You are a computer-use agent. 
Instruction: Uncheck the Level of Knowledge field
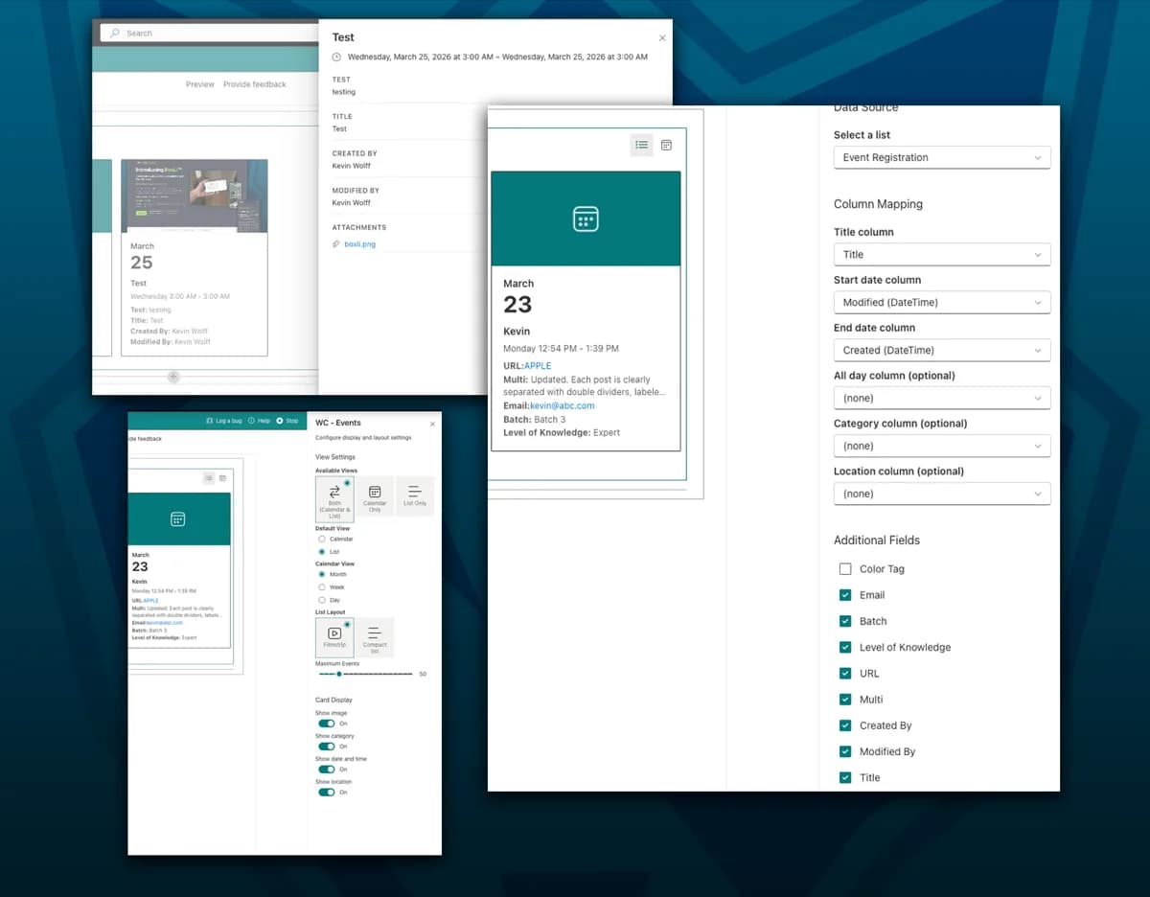[x=845, y=647]
